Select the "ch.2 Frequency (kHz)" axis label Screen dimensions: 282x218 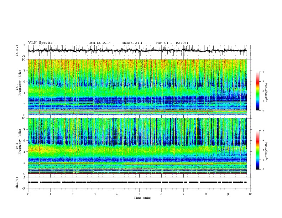point(19,141)
